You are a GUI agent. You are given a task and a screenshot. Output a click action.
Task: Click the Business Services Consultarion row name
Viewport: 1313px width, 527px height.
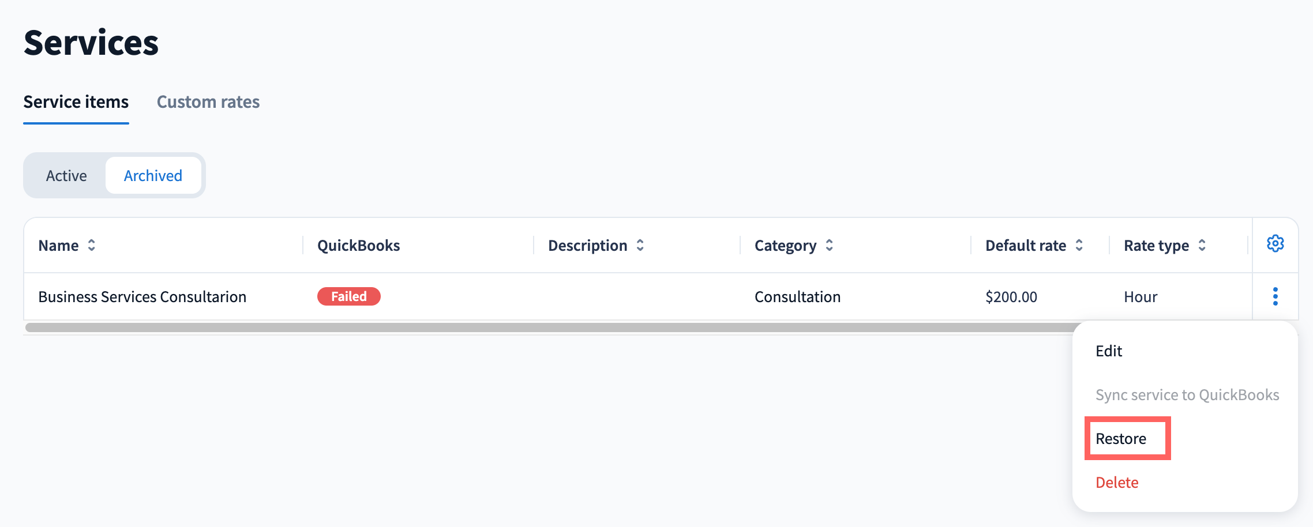142,297
